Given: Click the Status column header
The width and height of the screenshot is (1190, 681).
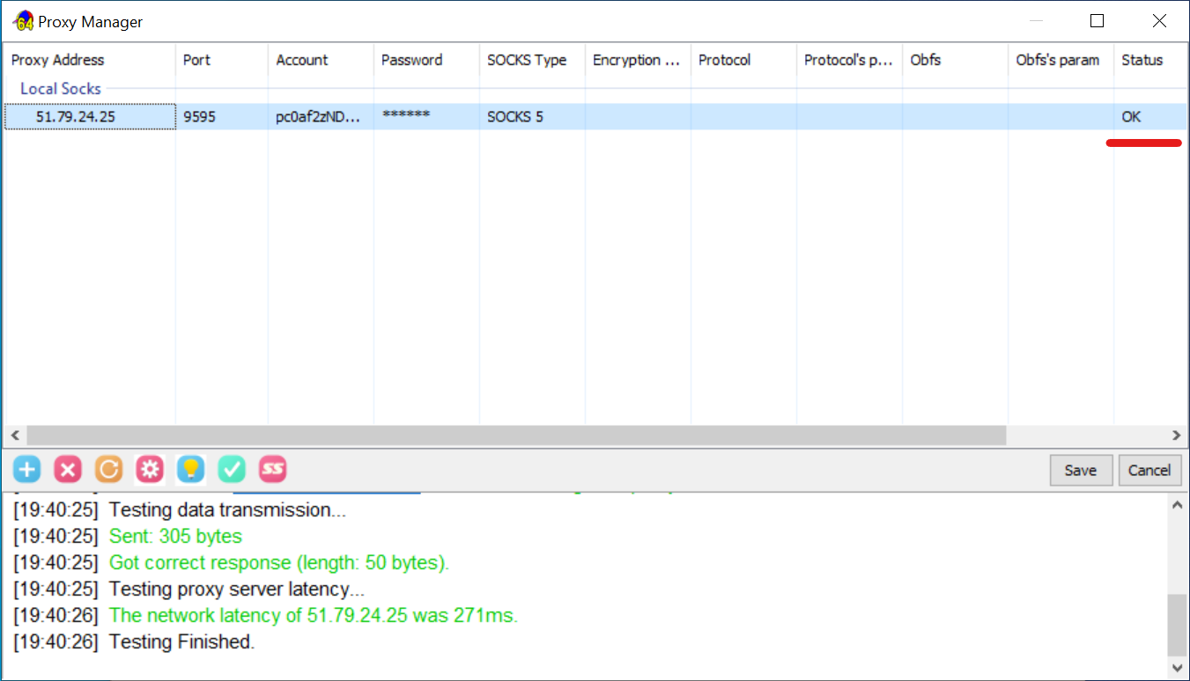Looking at the screenshot, I should coord(1142,60).
